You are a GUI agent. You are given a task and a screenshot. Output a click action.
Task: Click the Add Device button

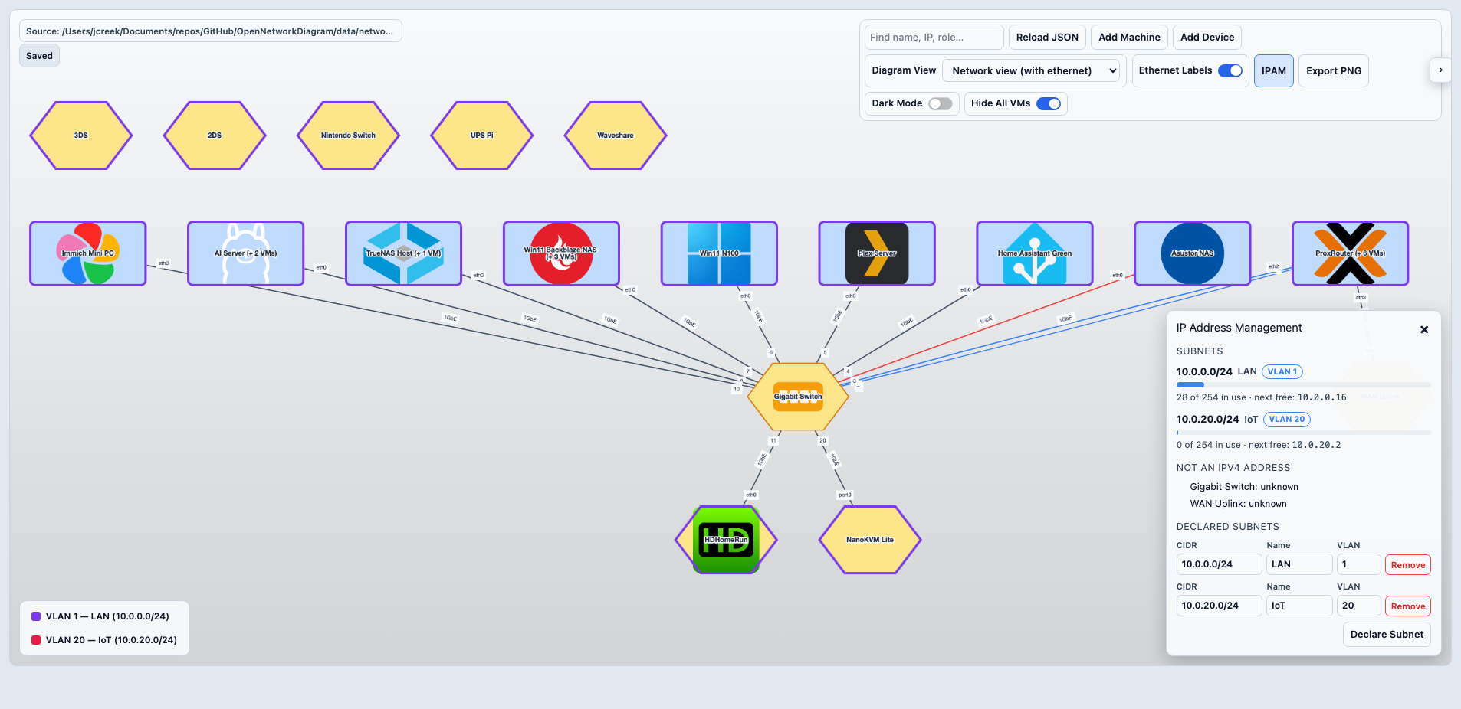[1207, 37]
